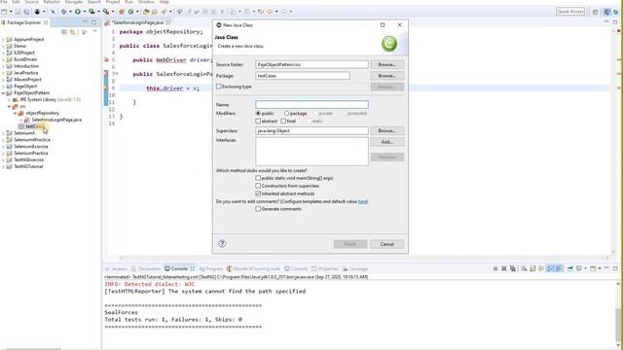Click the New Java Class green C toolbar icon

click(130, 12)
